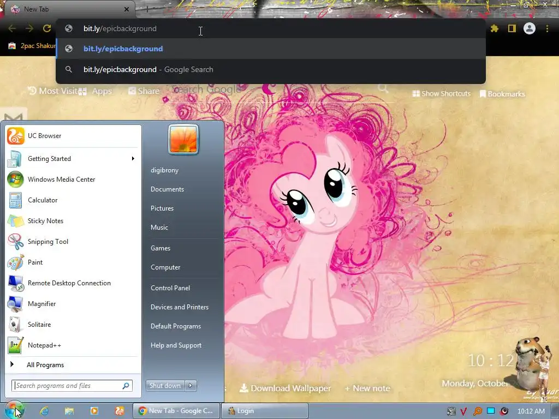559x419 pixels.
Task: Open Devices and Printers
Action: pos(179,307)
